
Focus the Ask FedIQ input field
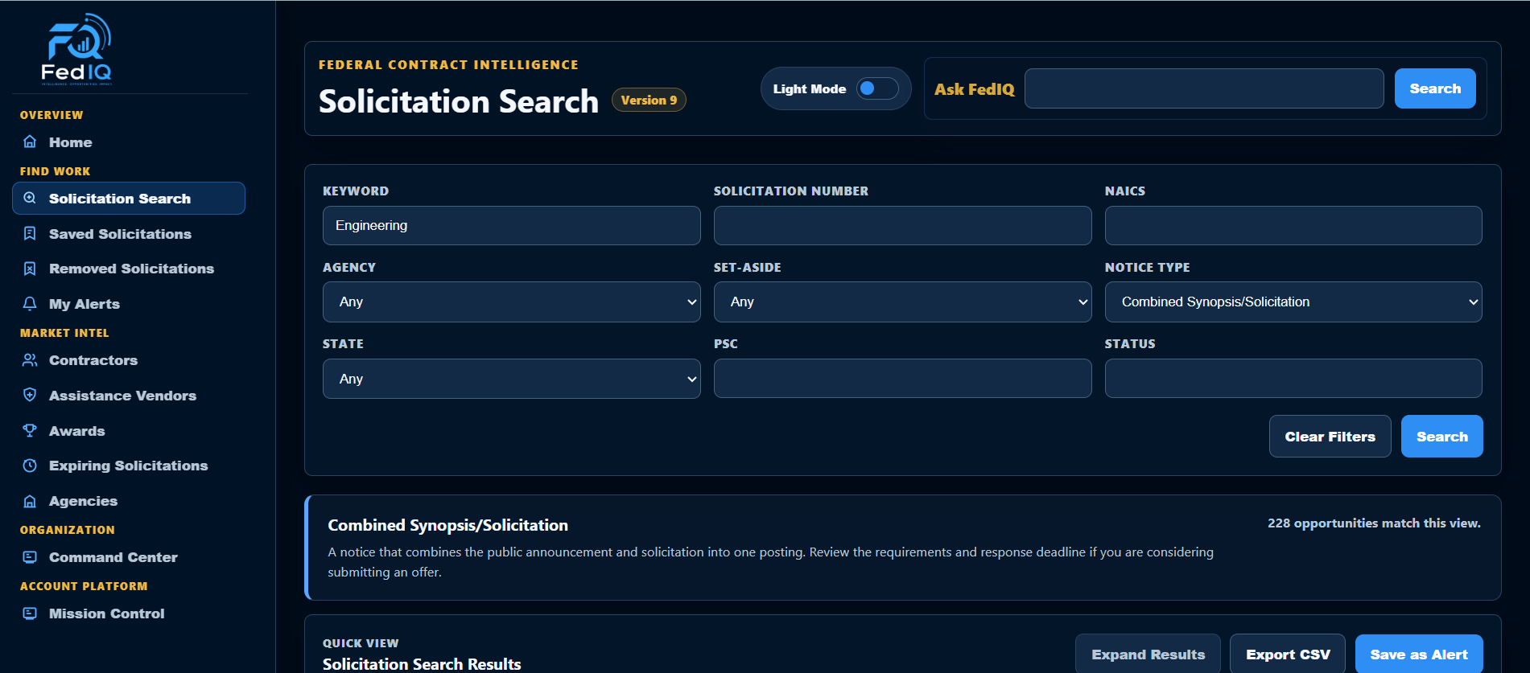pos(1204,88)
